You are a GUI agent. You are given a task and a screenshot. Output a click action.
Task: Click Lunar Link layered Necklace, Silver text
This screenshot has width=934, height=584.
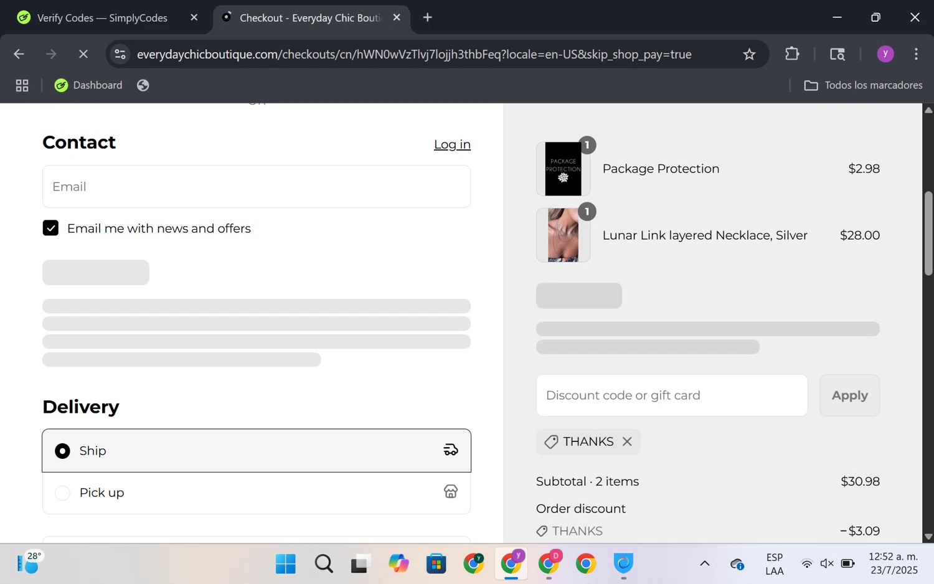[x=705, y=235]
